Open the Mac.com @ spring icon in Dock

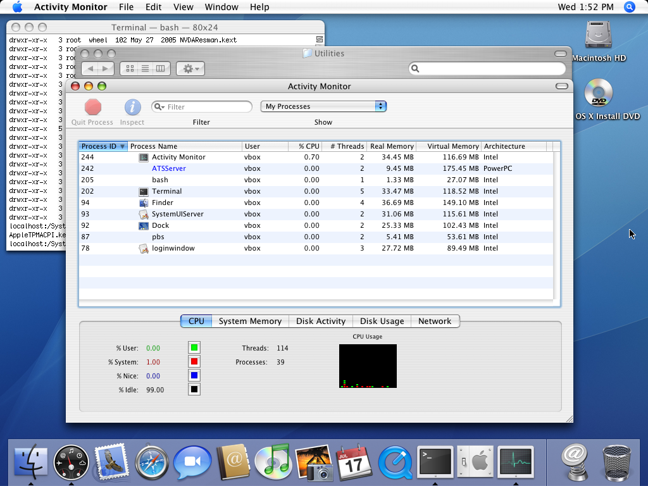(575, 461)
